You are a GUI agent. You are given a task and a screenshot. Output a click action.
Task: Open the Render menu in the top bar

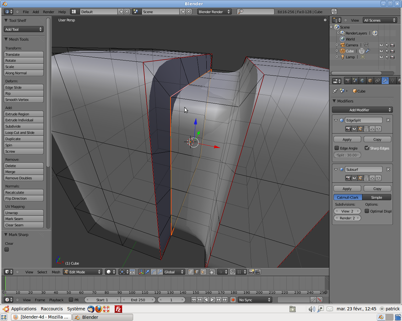pyautogui.click(x=48, y=12)
